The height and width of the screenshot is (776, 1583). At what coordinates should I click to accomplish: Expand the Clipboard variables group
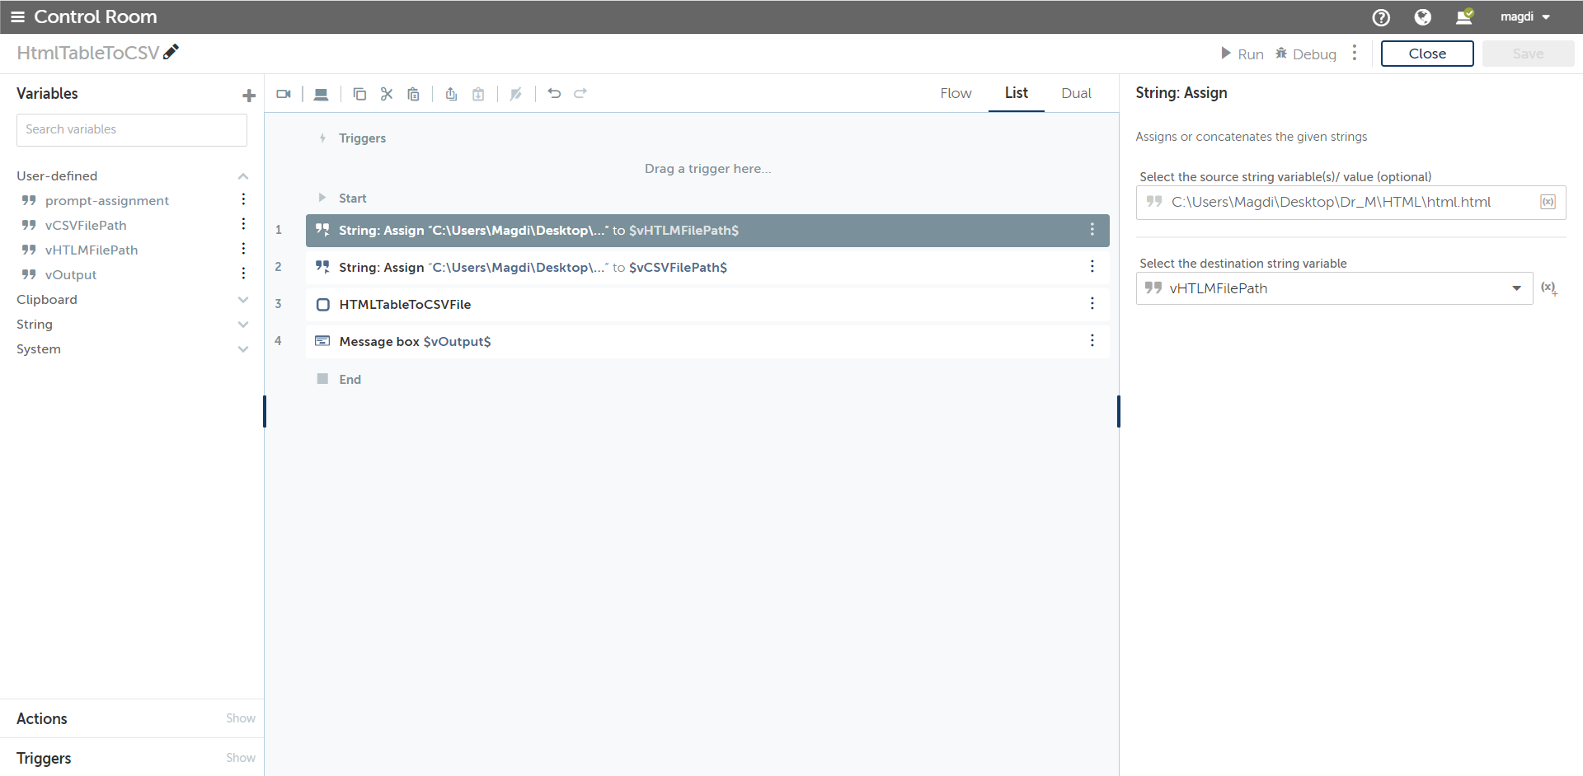tap(243, 300)
